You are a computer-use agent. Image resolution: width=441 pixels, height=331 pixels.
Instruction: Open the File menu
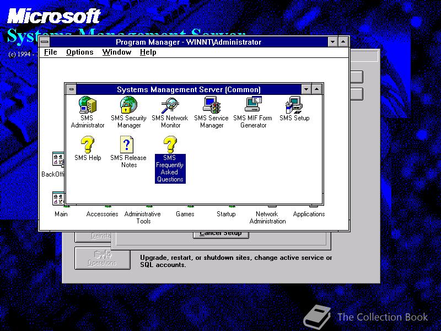coord(51,52)
